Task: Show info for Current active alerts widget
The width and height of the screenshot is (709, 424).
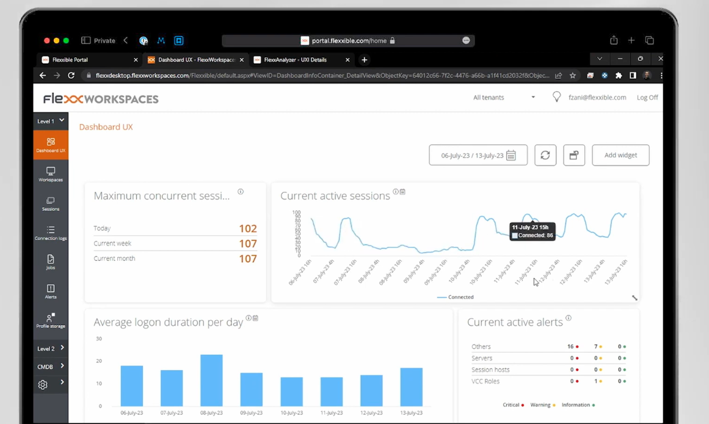Action: pos(569,318)
